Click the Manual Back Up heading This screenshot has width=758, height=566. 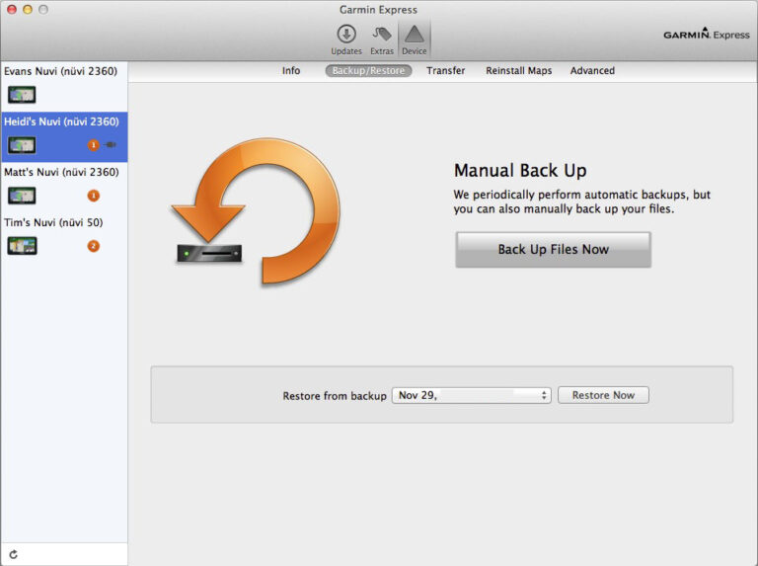(520, 170)
